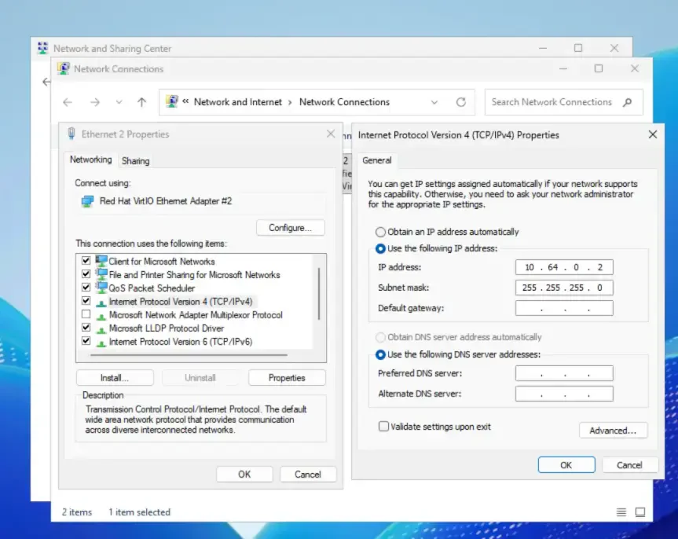This screenshot has height=539, width=678.
Task: Switch to details view icon in status bar
Action: [x=621, y=512]
